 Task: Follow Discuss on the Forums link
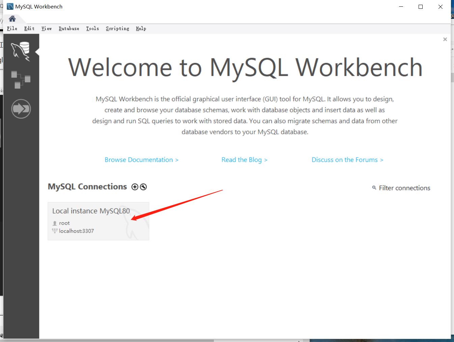coord(347,160)
